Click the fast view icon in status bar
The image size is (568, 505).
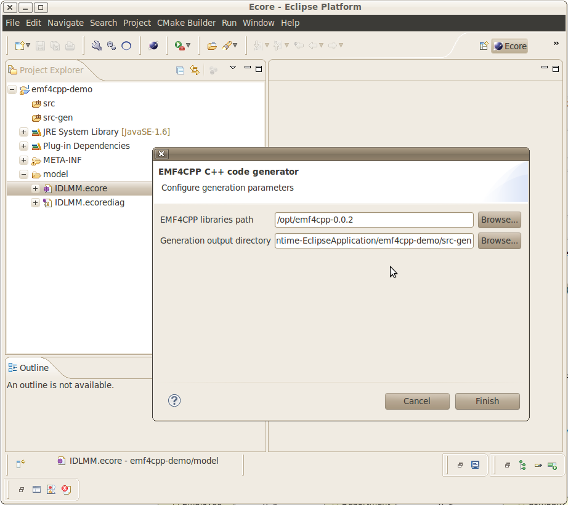pos(21,463)
